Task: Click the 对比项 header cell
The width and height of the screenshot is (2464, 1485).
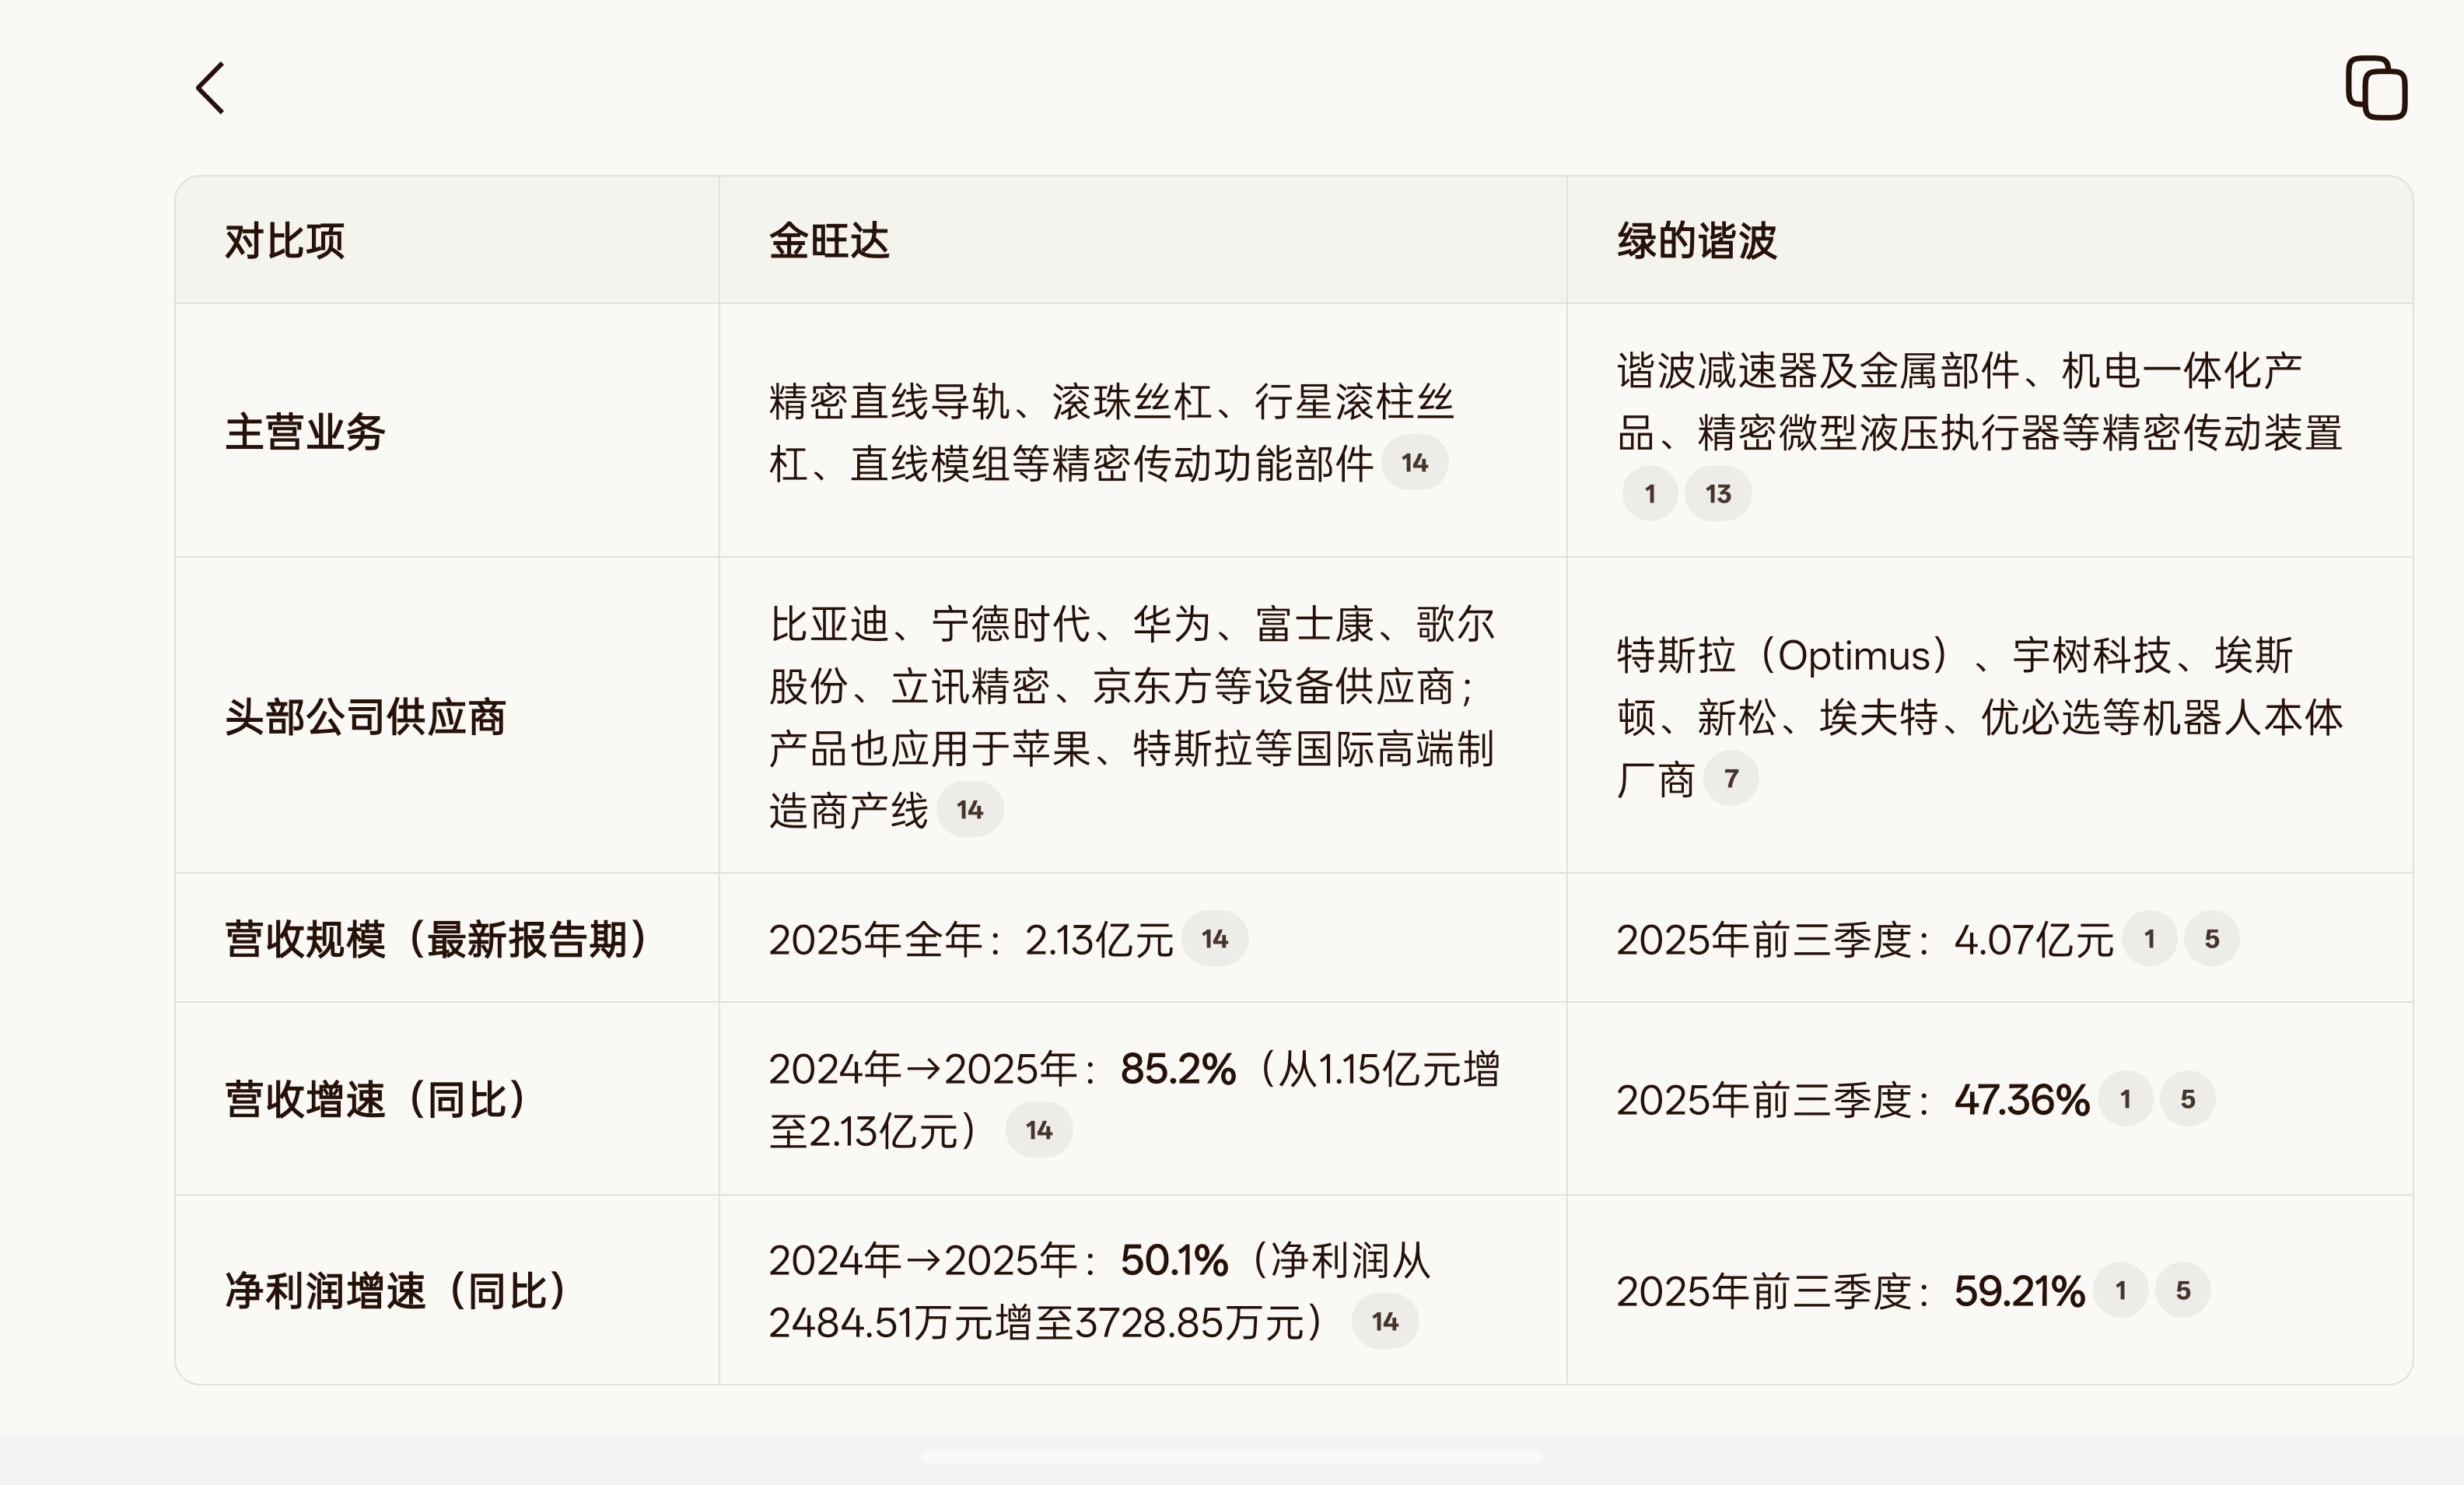Action: click(x=285, y=241)
